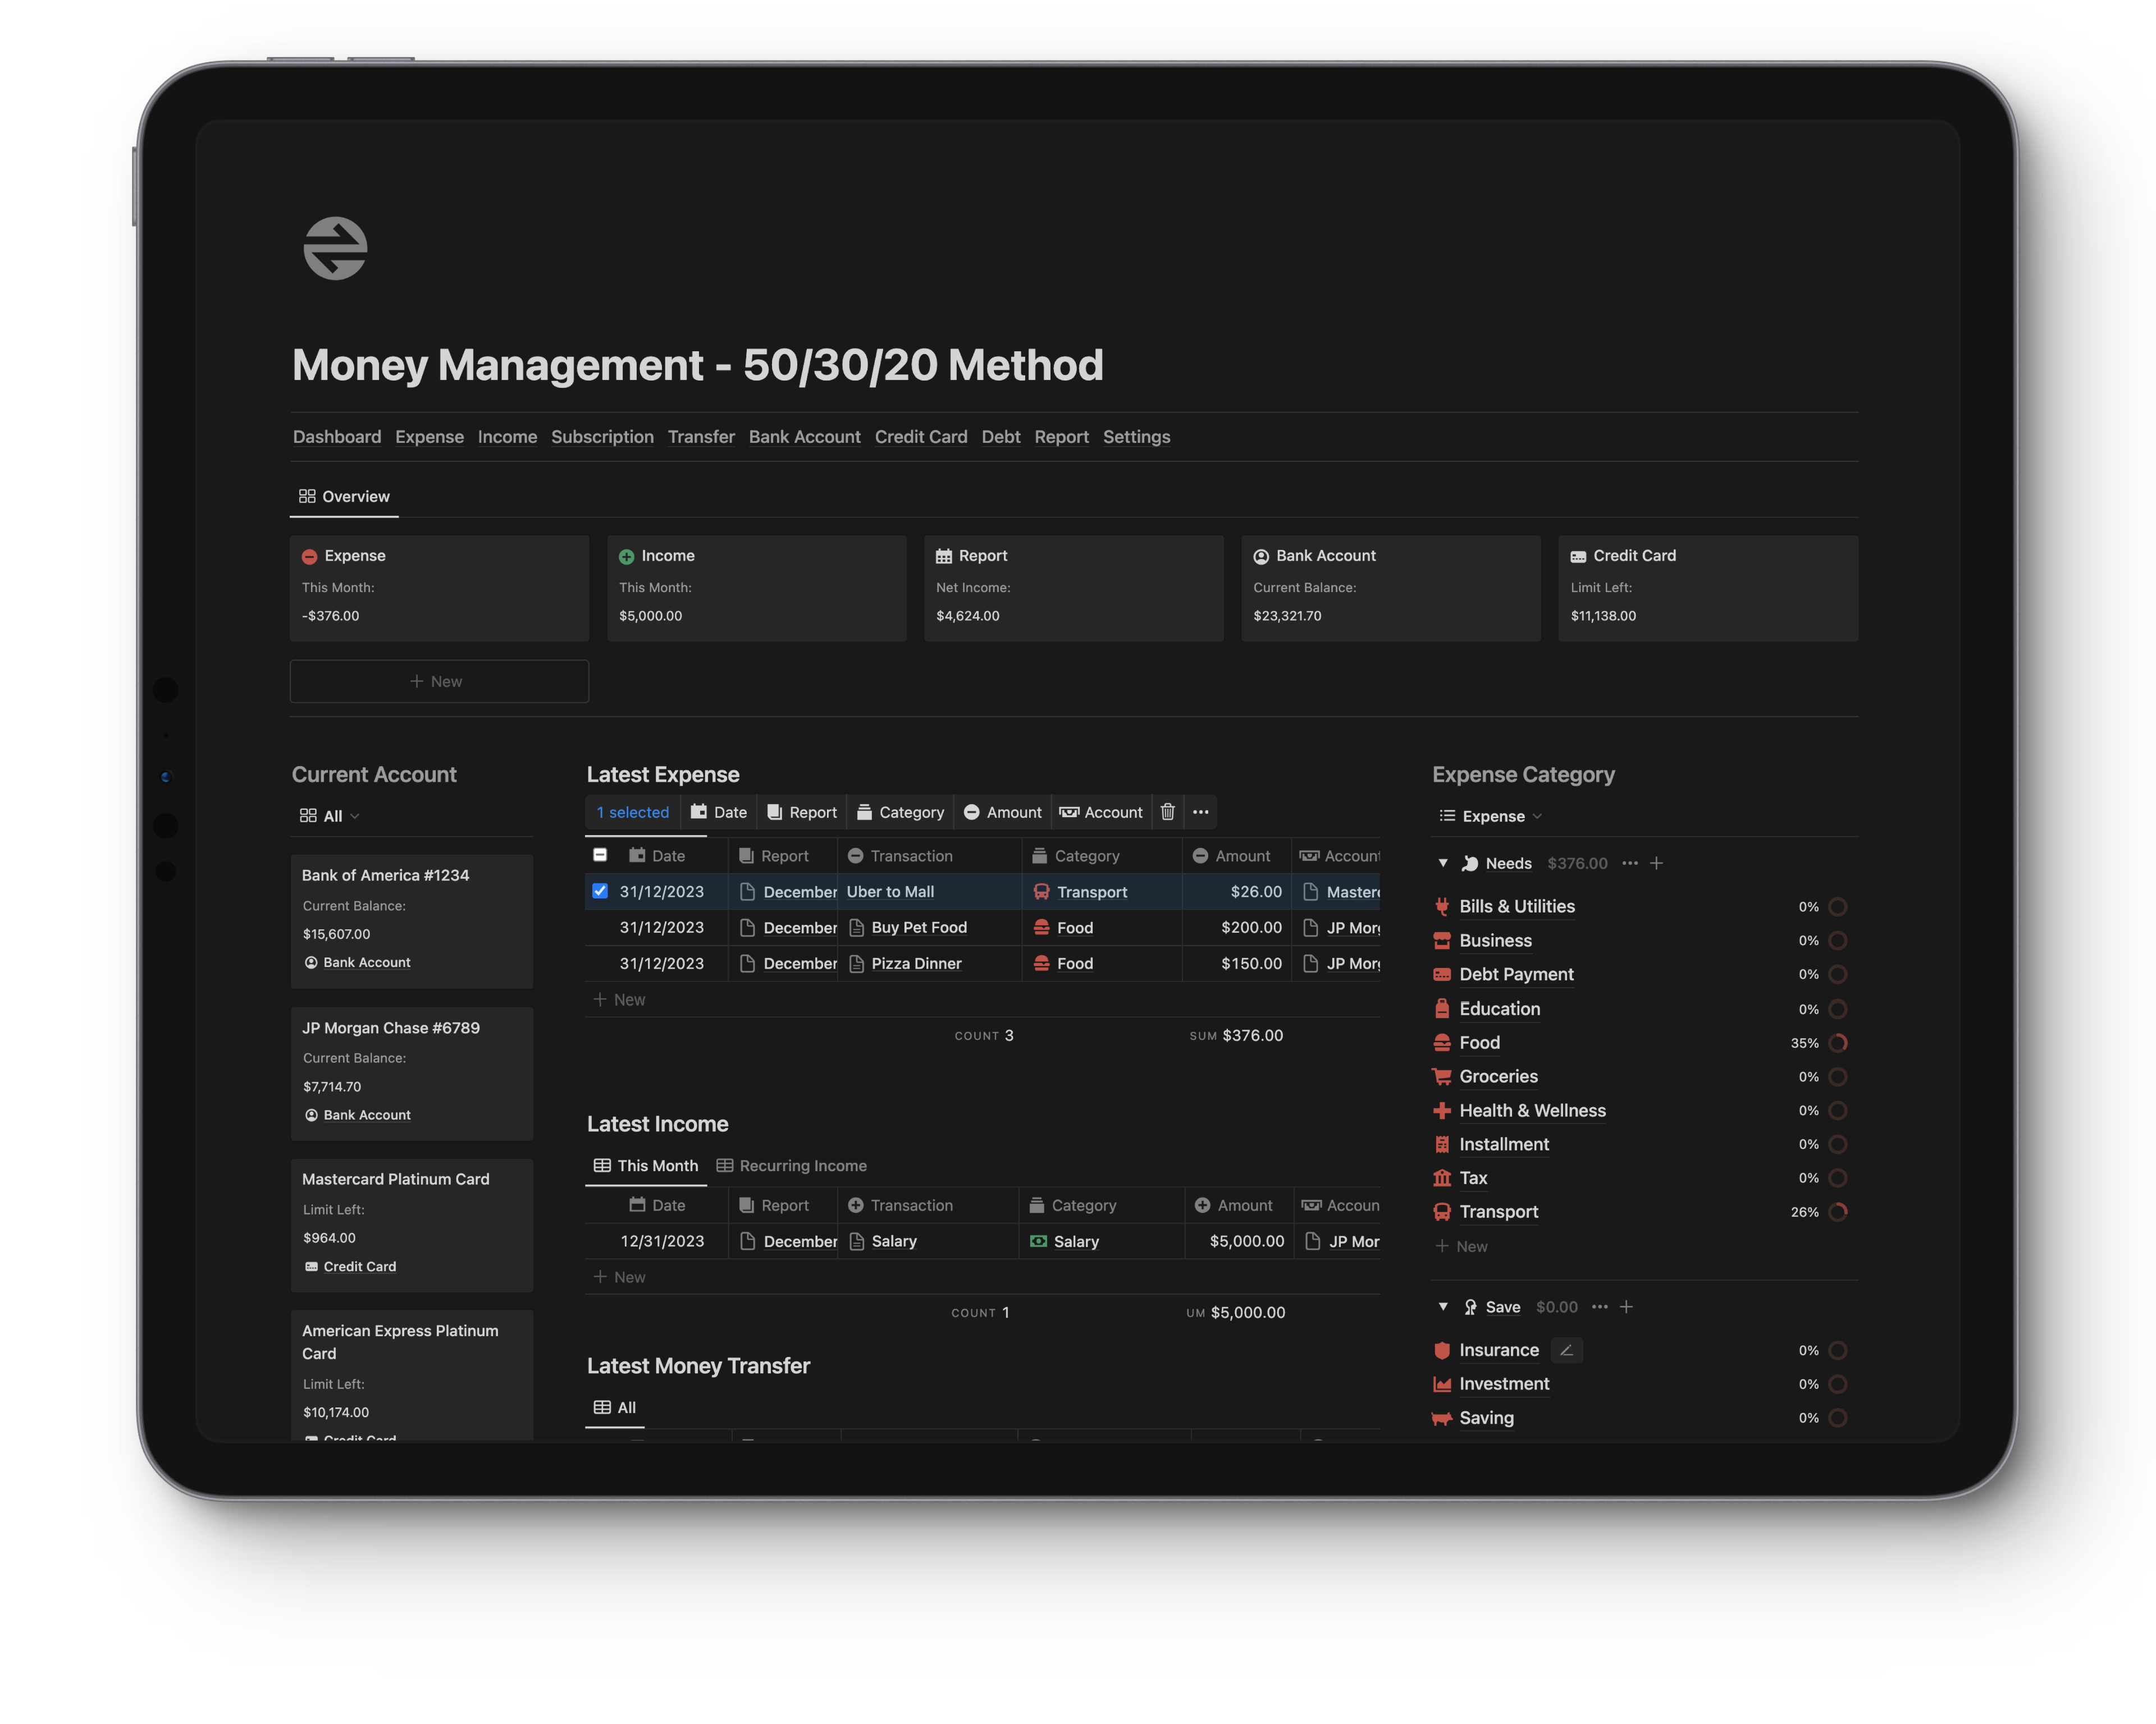Open the Settings navigation link
Viewport: 2156px width, 1724px height.
click(x=1136, y=437)
